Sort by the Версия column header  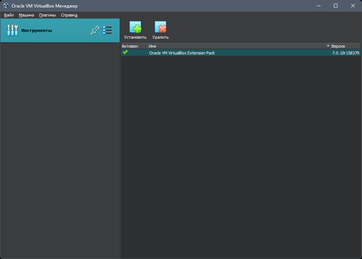click(x=345, y=46)
